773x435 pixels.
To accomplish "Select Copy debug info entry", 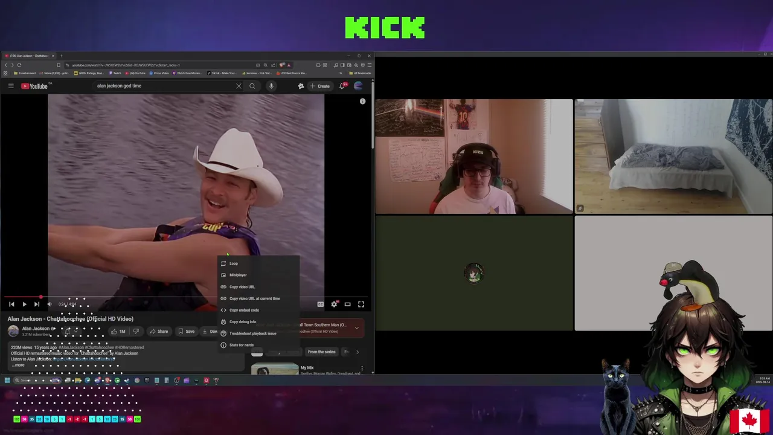I will point(258,321).
